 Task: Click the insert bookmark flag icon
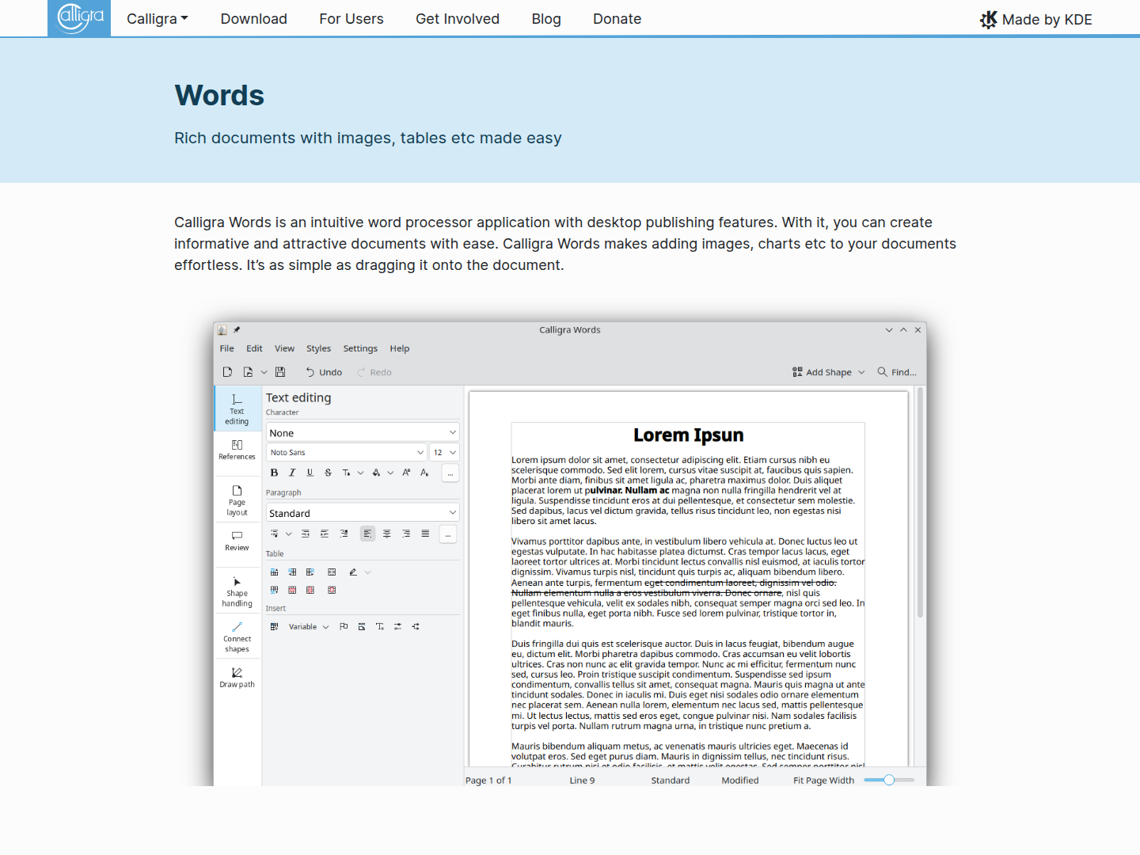(344, 626)
